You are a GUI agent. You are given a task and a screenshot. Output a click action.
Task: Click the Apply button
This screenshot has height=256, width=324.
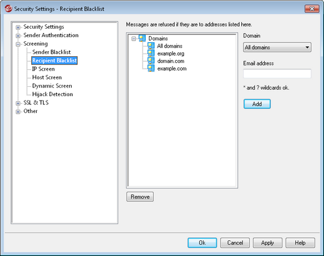click(x=267, y=243)
